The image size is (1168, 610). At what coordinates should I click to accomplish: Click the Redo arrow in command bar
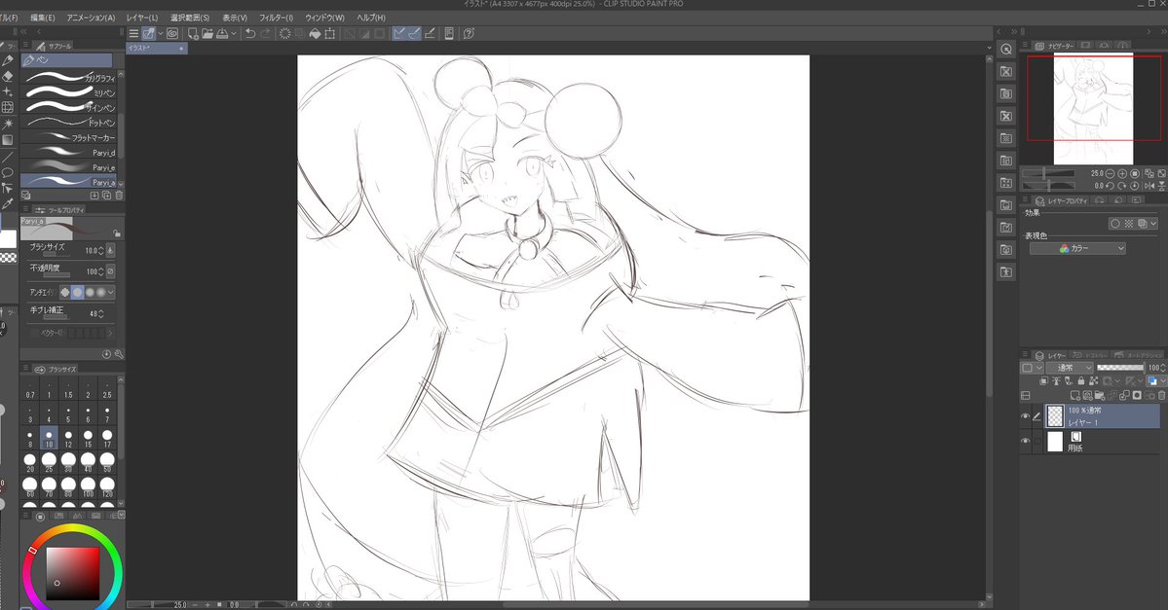tap(266, 33)
